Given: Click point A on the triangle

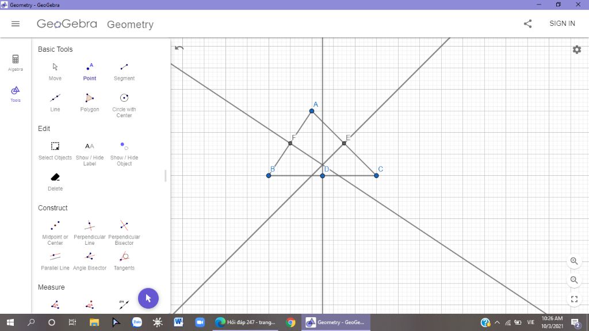Looking at the screenshot, I should tap(312, 111).
